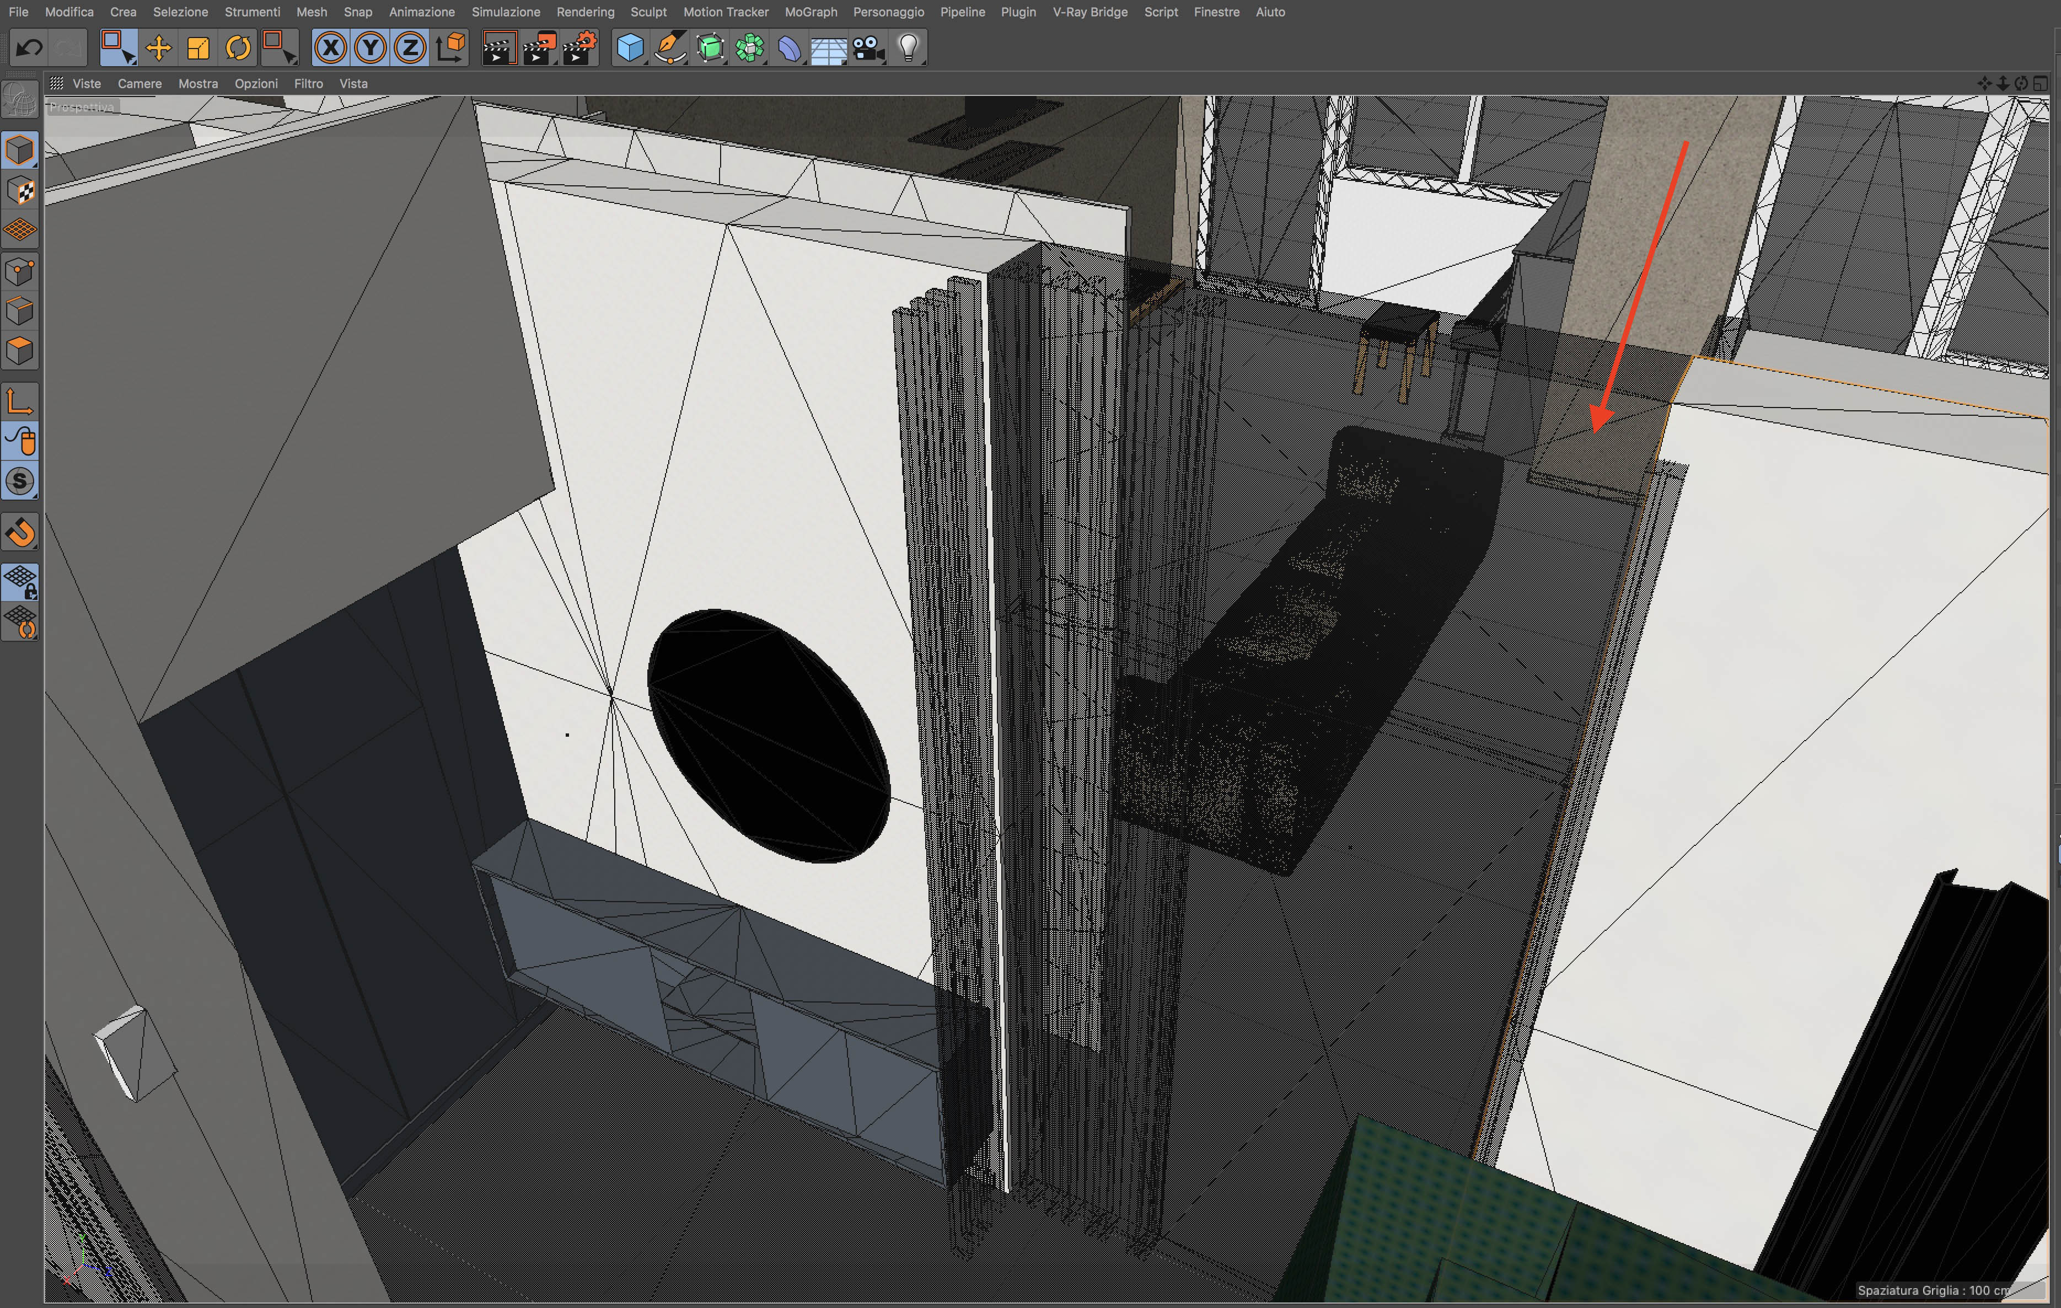Add a Camera object from toolbar
Viewport: 2061px width, 1308px height.
(868, 48)
